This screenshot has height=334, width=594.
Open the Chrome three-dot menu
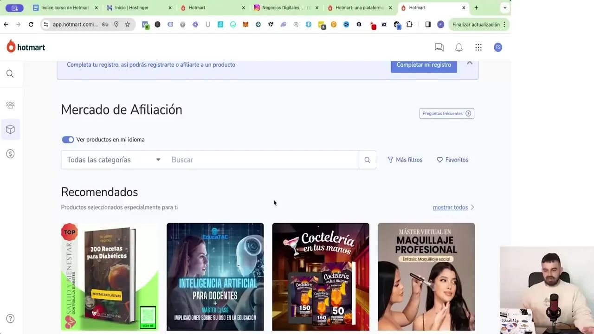pyautogui.click(x=504, y=25)
